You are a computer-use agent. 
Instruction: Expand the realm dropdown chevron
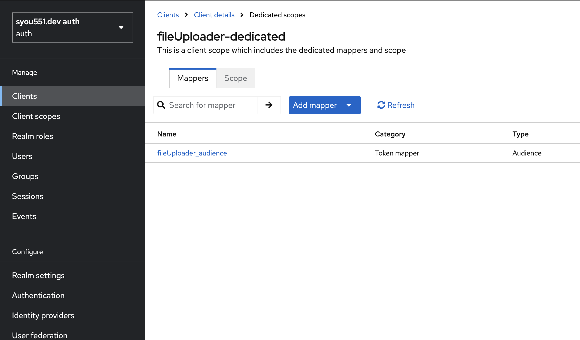pyautogui.click(x=121, y=27)
